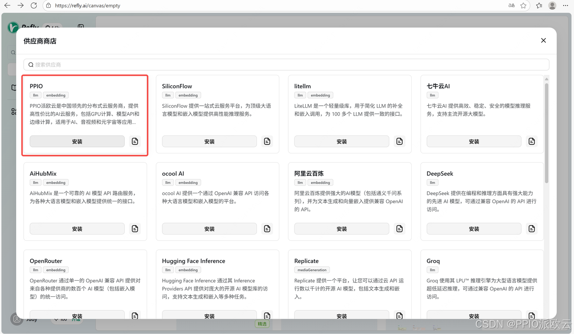The width and height of the screenshot is (574, 334).
Task: Install the 七牛云AI provider
Action: click(474, 141)
